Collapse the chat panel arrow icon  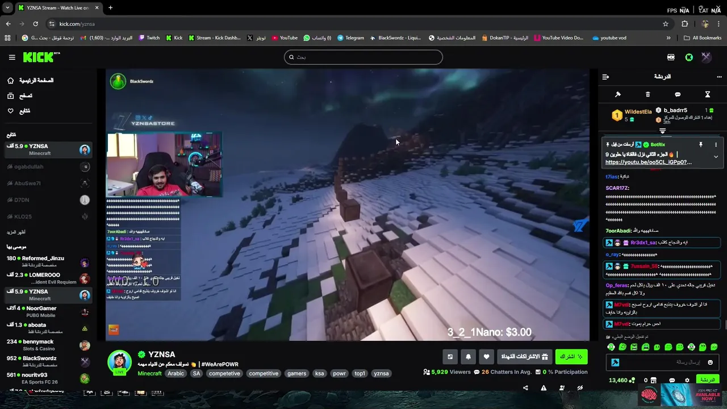[x=605, y=77]
